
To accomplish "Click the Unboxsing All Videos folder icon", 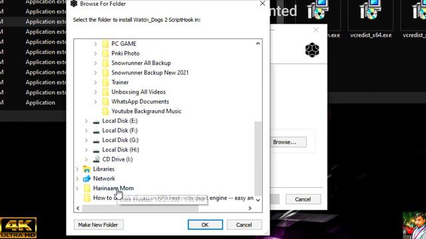I will [x=105, y=92].
